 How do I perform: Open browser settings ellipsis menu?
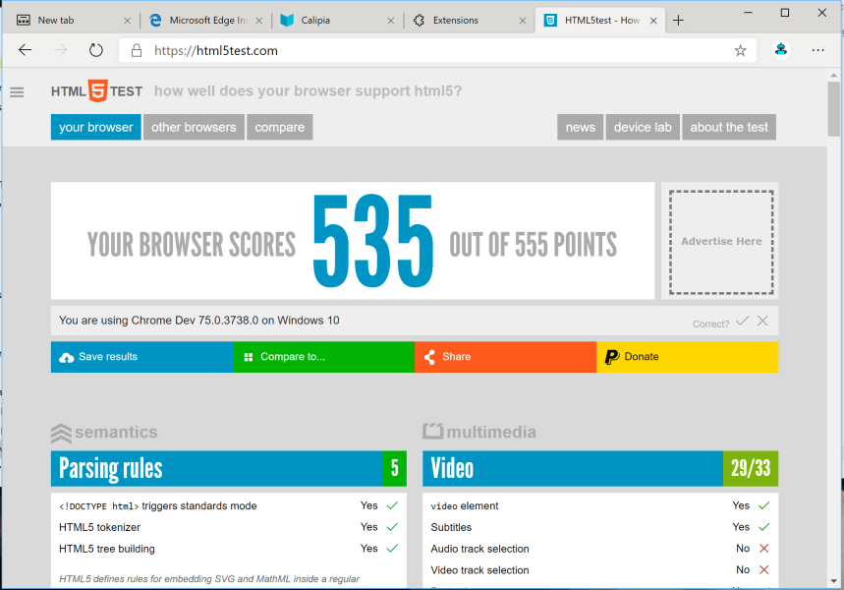(x=817, y=50)
